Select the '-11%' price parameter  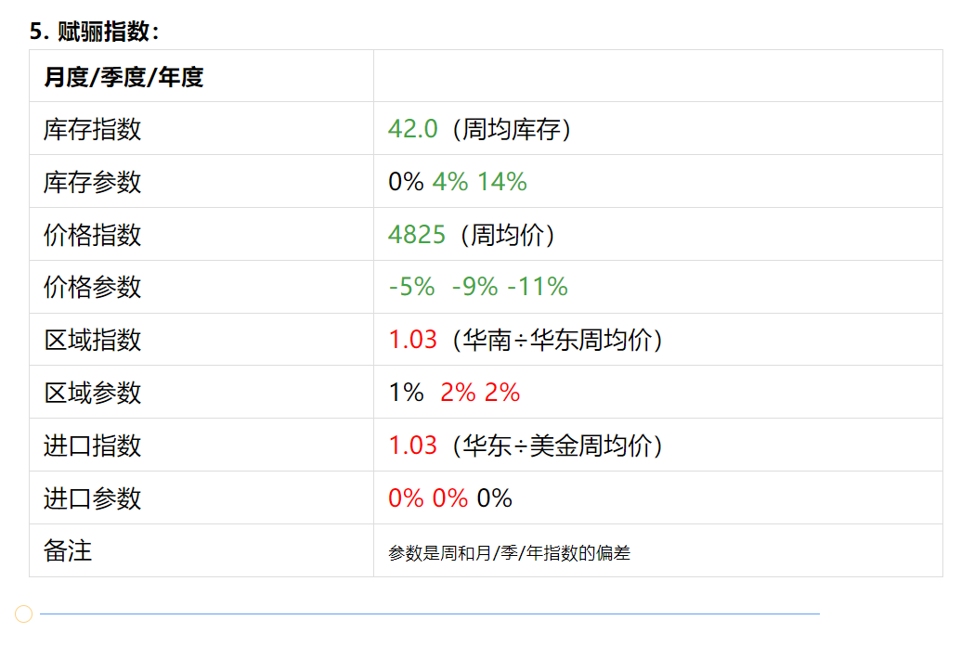pyautogui.click(x=538, y=287)
